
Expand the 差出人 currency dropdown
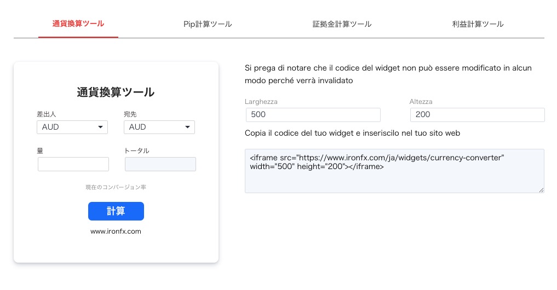[72, 127]
